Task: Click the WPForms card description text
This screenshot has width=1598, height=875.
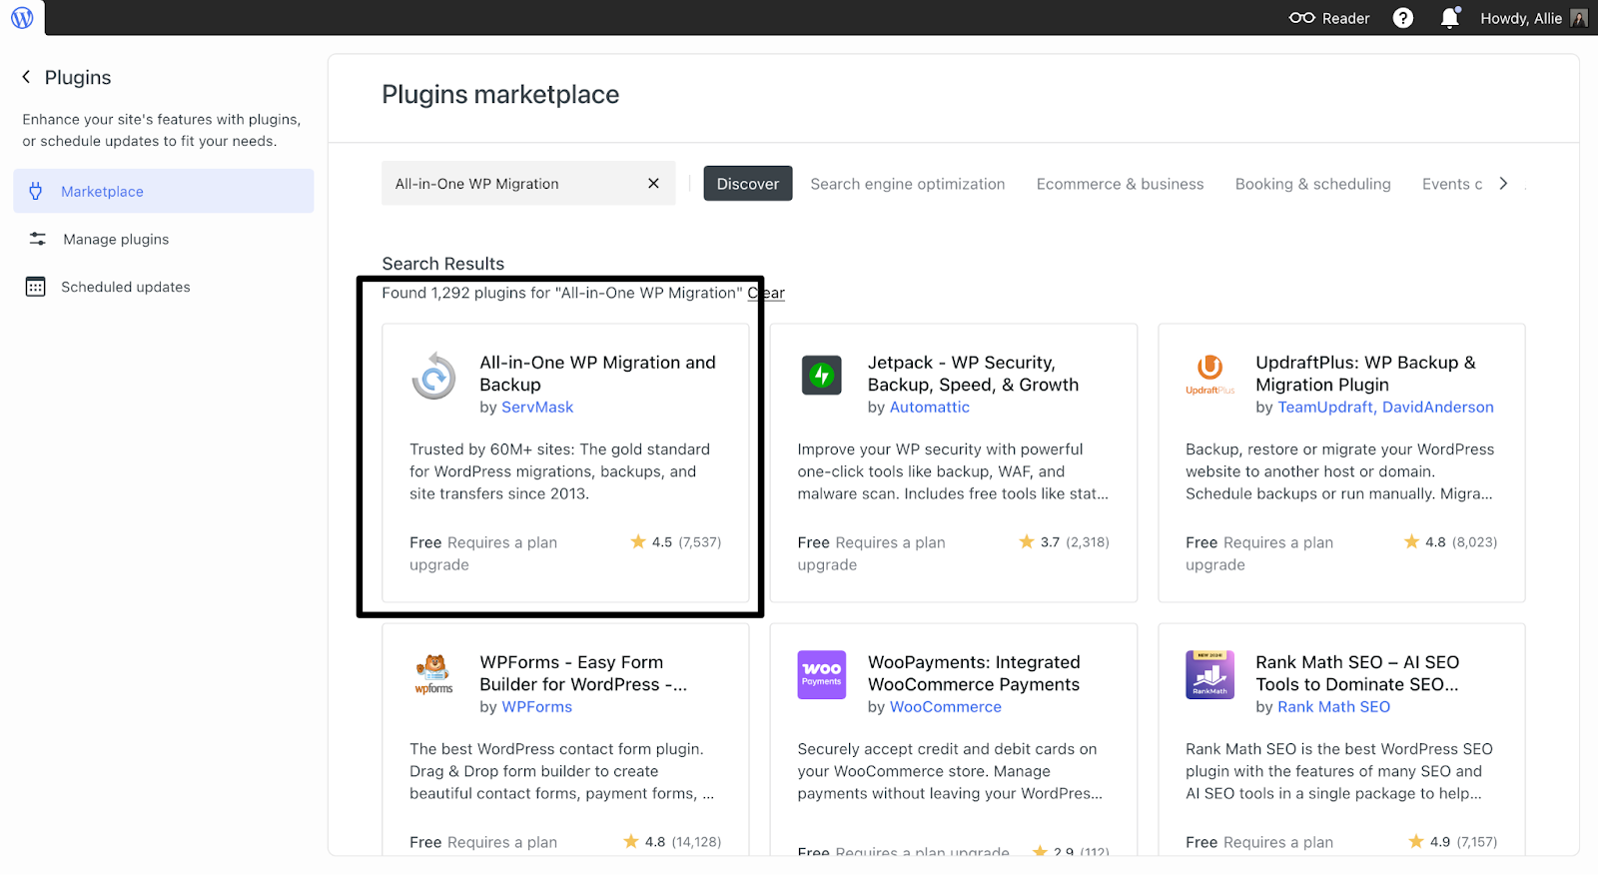Action: 561,771
